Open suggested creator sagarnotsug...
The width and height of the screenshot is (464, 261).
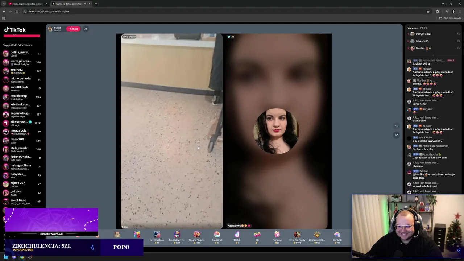22,115
